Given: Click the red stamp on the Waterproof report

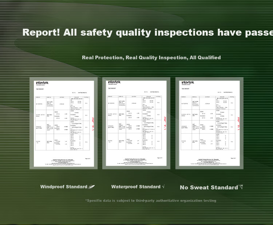Looking at the screenshot, I should coord(165,123).
